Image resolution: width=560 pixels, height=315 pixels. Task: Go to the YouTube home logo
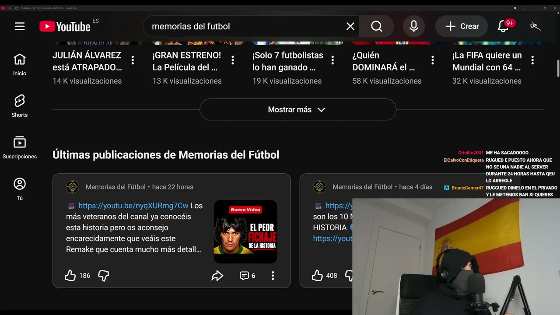(x=65, y=27)
